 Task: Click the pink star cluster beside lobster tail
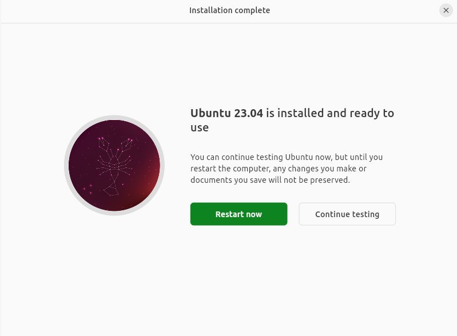(88, 189)
